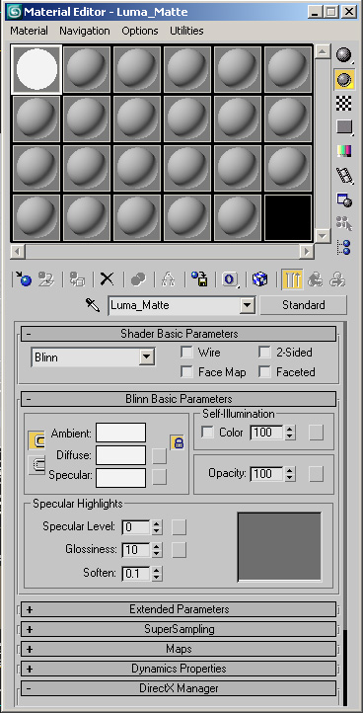Expand the SuperSampling rollout
This screenshot has height=713, width=363.
179,629
